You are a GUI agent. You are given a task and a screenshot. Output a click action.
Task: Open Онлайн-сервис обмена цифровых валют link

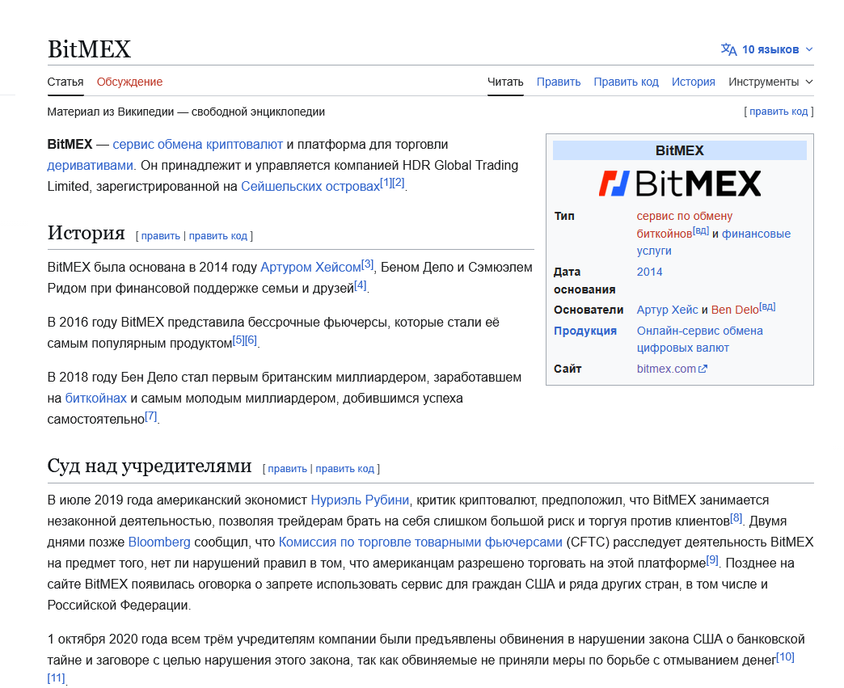point(700,340)
